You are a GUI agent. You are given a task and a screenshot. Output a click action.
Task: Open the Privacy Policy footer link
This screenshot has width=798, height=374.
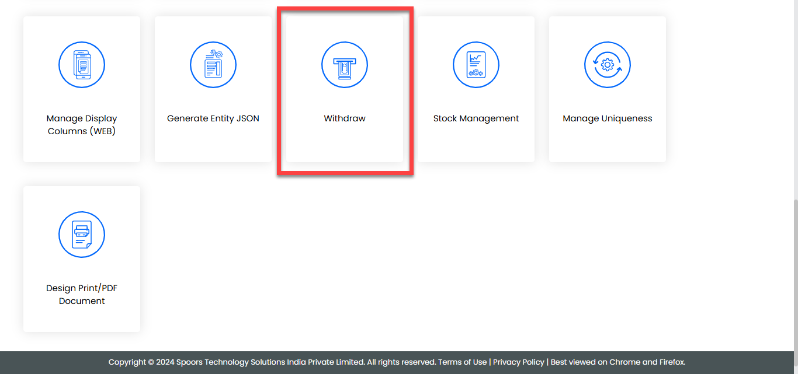518,362
